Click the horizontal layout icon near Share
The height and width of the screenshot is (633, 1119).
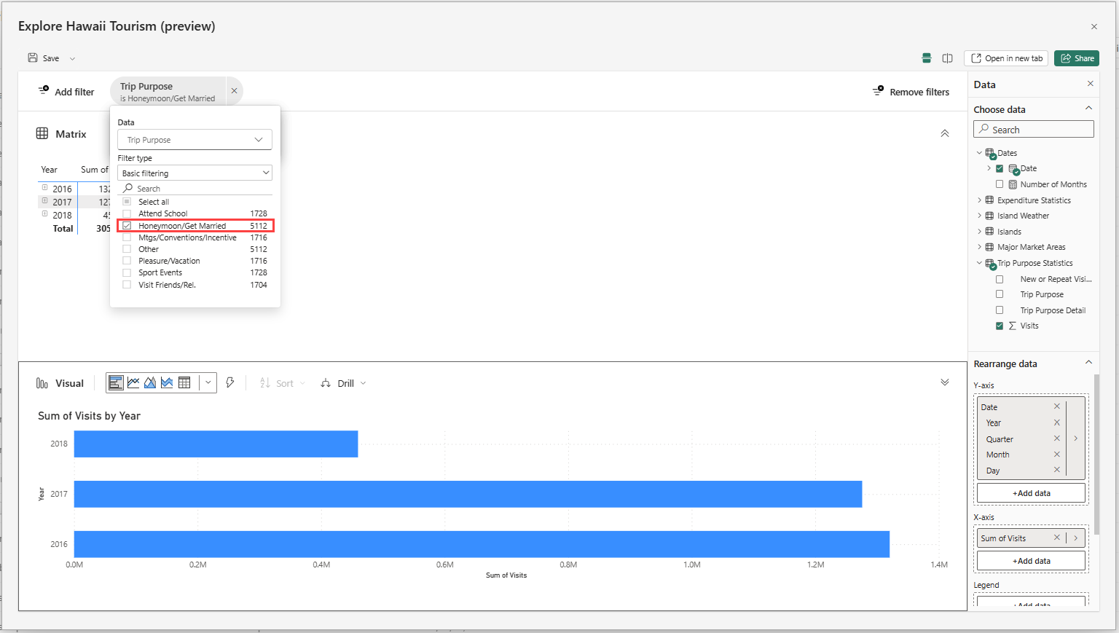point(927,58)
